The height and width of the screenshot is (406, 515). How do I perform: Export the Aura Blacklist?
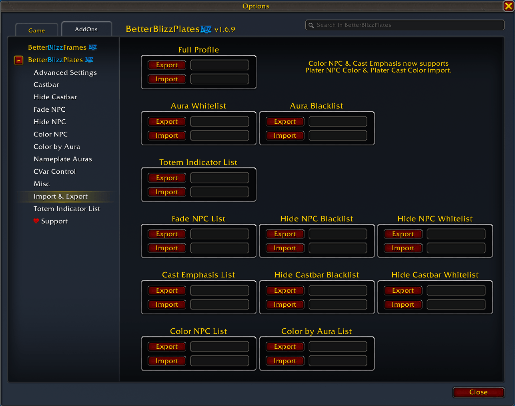(x=285, y=122)
